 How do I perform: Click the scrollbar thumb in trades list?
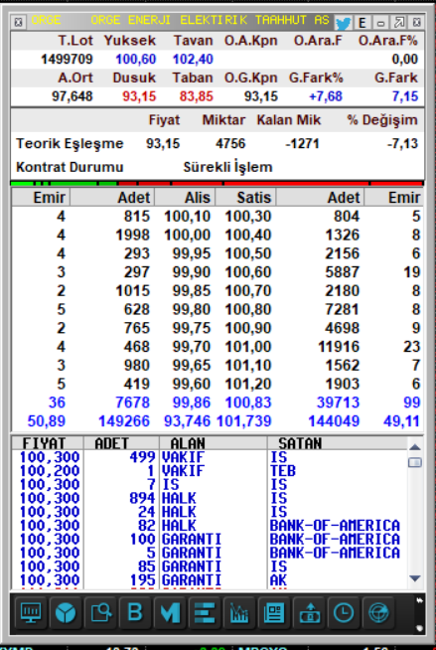pyautogui.click(x=415, y=462)
